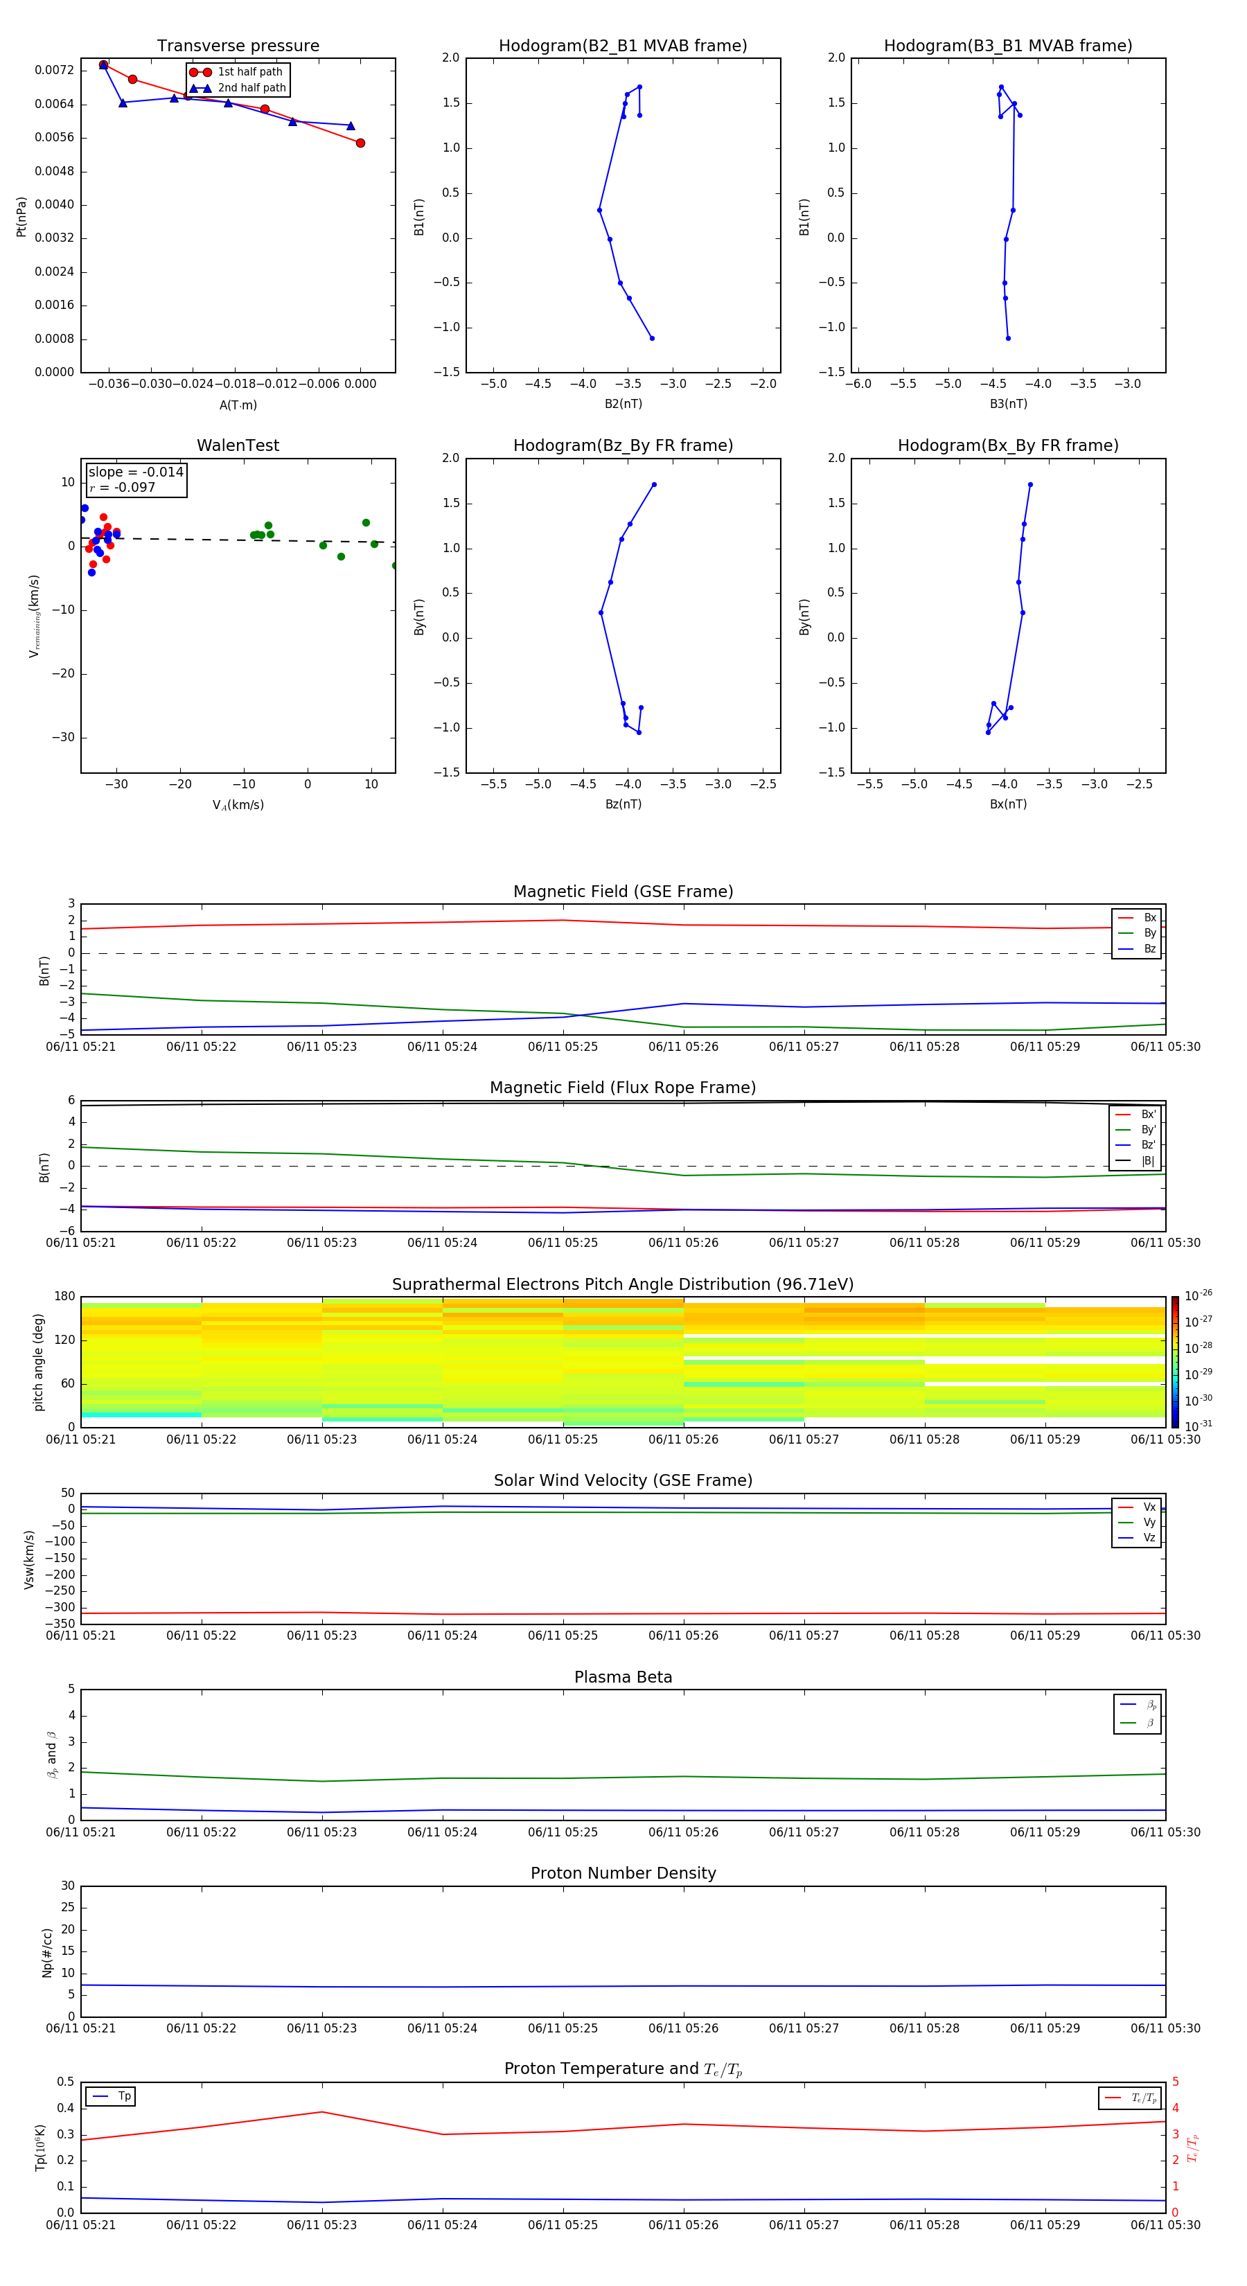
Task: Click the Tp legend entry
Action: [111, 2096]
